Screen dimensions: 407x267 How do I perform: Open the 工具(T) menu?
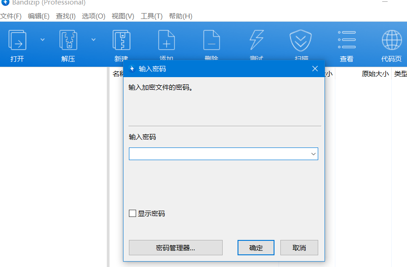[152, 16]
